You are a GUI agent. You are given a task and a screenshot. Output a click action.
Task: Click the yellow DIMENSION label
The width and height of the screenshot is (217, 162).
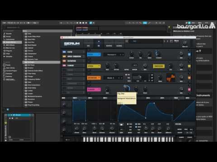click(159, 66)
